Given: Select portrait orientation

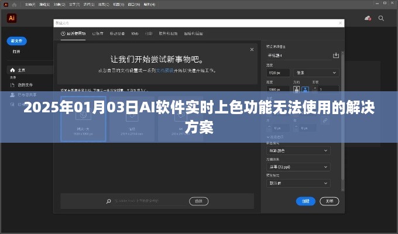Looking at the screenshot, I should pyautogui.click(x=296, y=90).
